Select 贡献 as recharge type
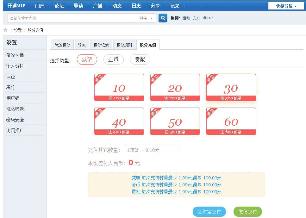Image resolution: width=306 pixels, height=218 pixels. (140, 60)
